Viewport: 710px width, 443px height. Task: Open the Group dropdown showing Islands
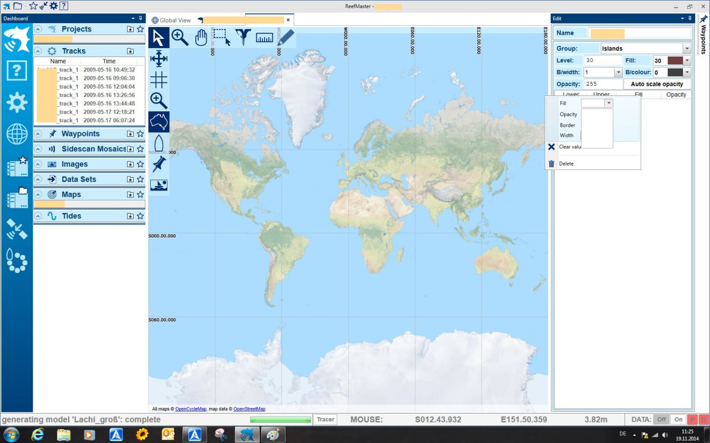pos(687,49)
